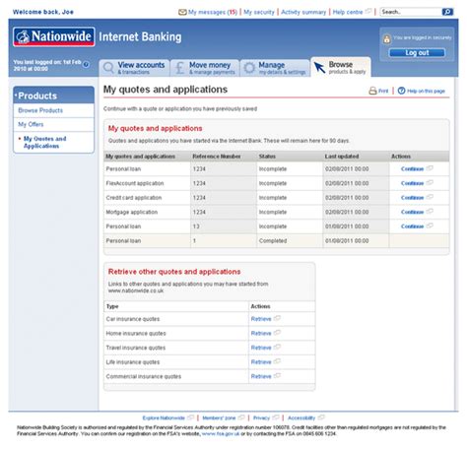Retrieve Life insurance quotes
The width and height of the screenshot is (467, 449).
click(x=261, y=362)
